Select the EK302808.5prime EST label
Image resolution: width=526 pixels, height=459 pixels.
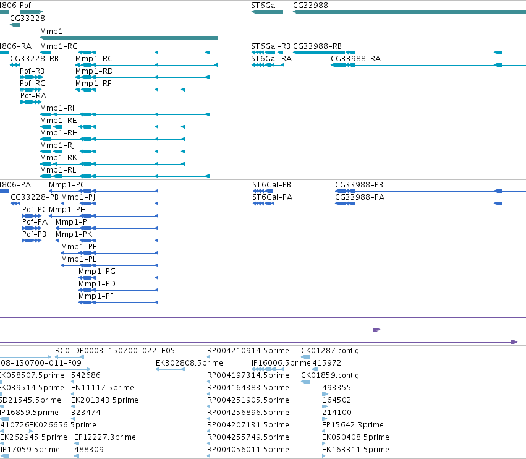click(190, 363)
